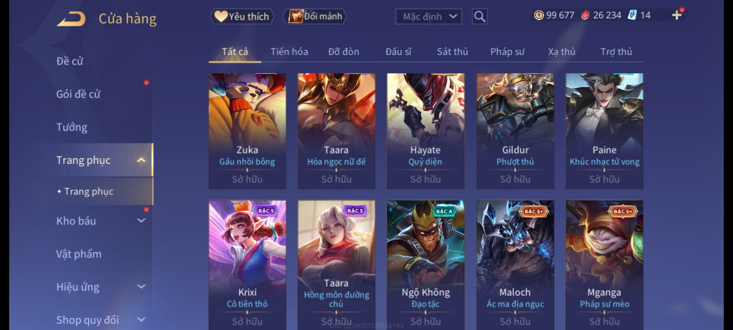733x330 pixels.
Task: Collapse the Trang phục sidebar section
Action: pos(141,160)
